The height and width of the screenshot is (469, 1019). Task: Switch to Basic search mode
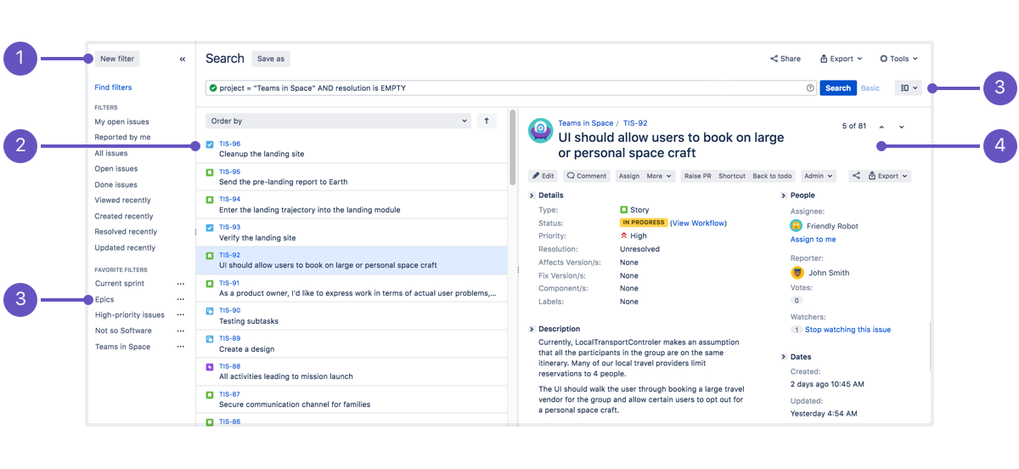point(870,88)
